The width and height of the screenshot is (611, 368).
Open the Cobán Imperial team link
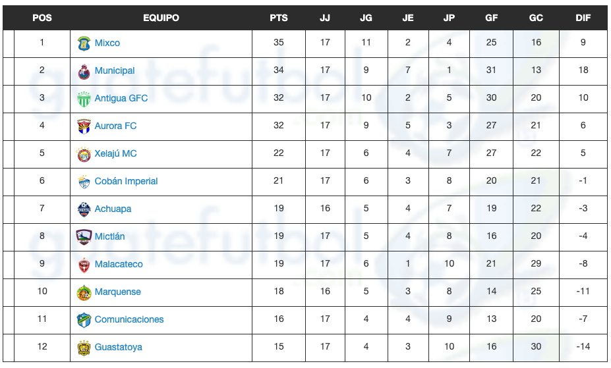[x=127, y=181]
